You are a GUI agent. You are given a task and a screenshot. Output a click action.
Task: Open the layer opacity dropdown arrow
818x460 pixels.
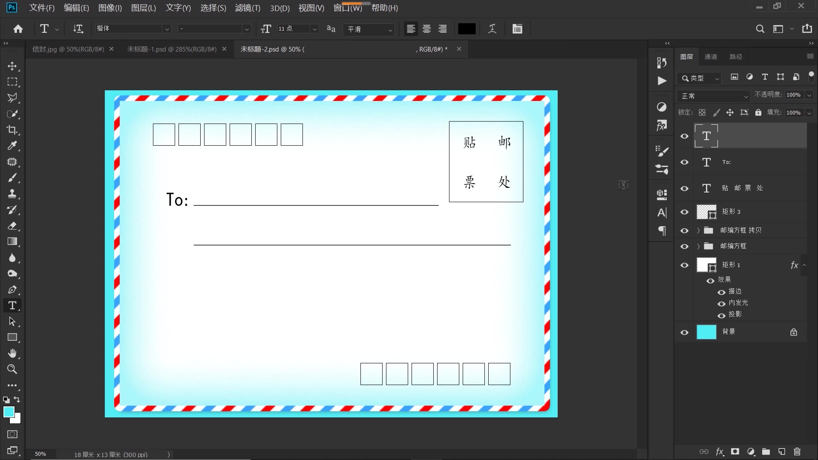point(809,95)
